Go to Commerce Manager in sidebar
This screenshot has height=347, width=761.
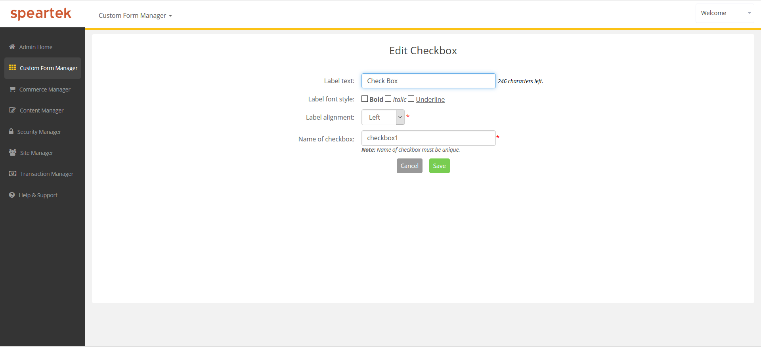click(x=44, y=90)
